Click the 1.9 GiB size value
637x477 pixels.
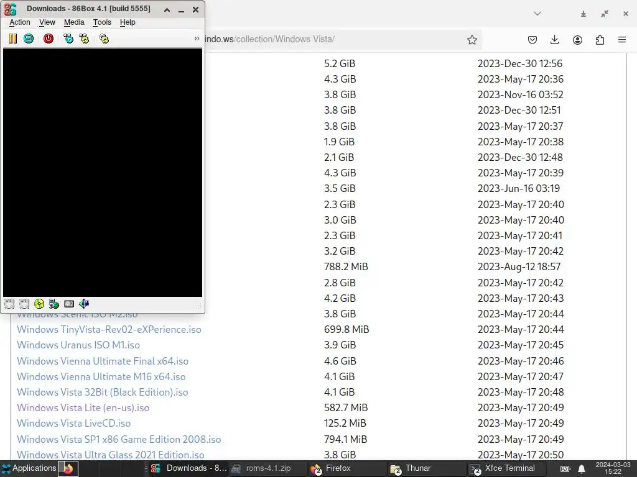[339, 142]
